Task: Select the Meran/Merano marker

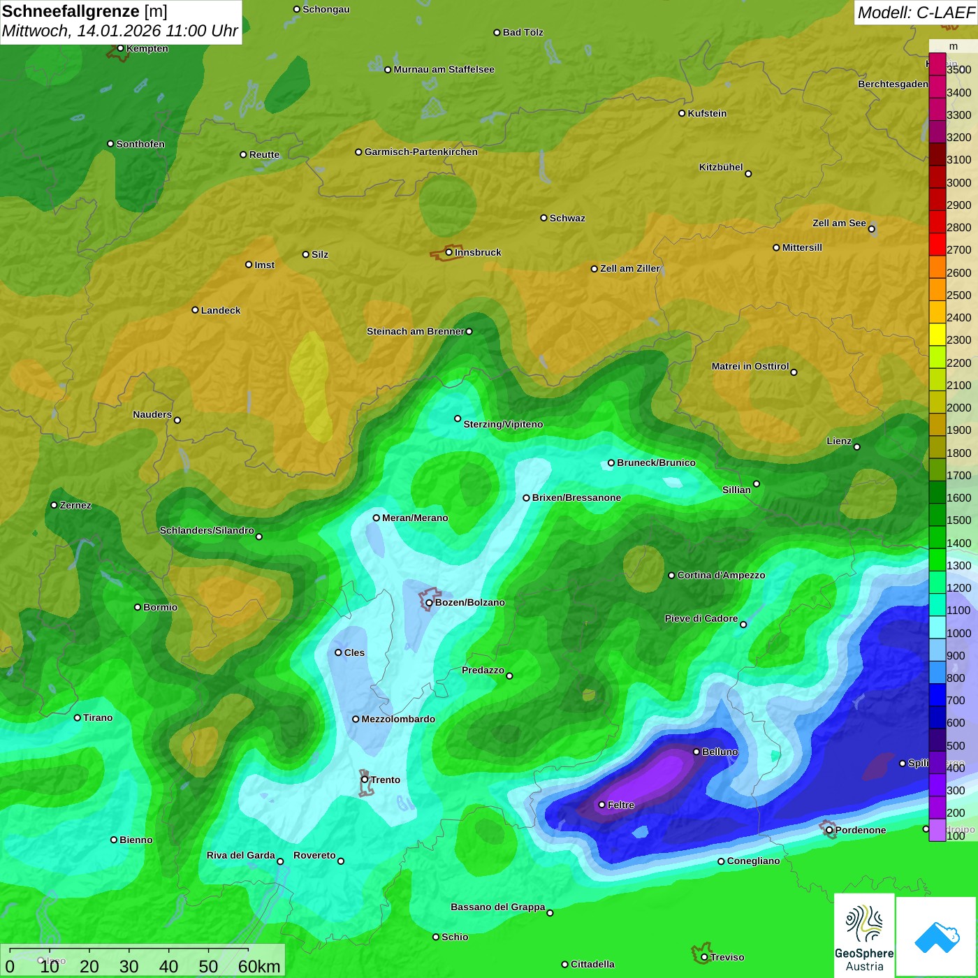Action: tap(376, 518)
